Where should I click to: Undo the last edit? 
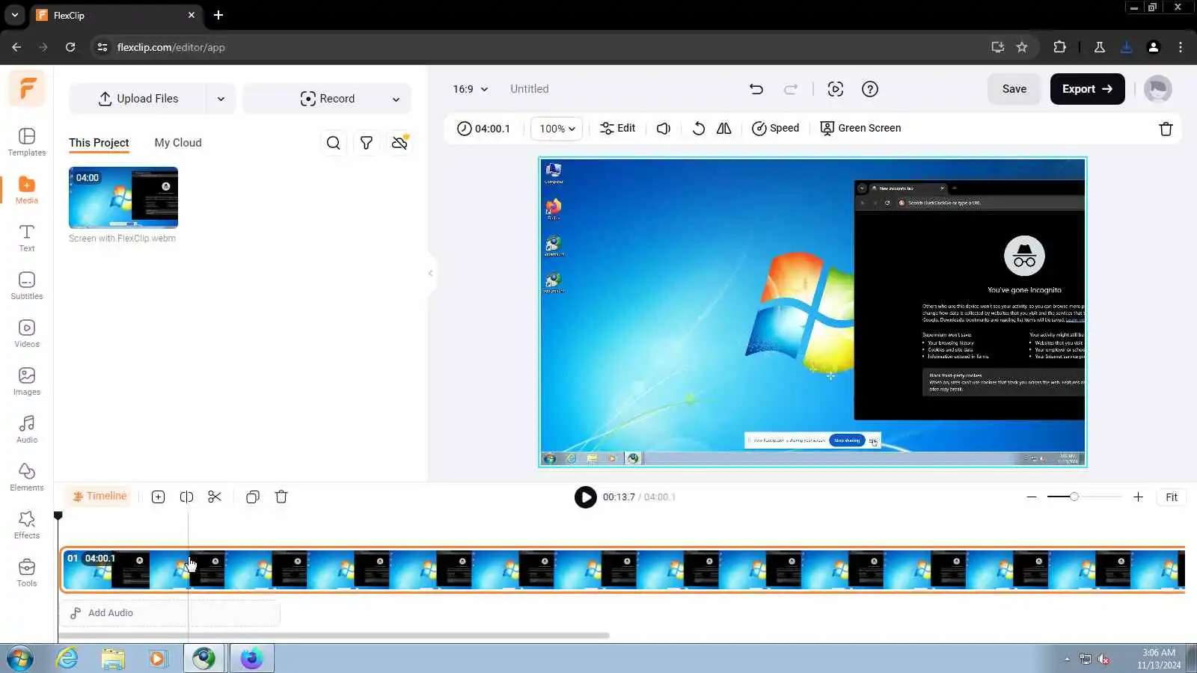[756, 89]
